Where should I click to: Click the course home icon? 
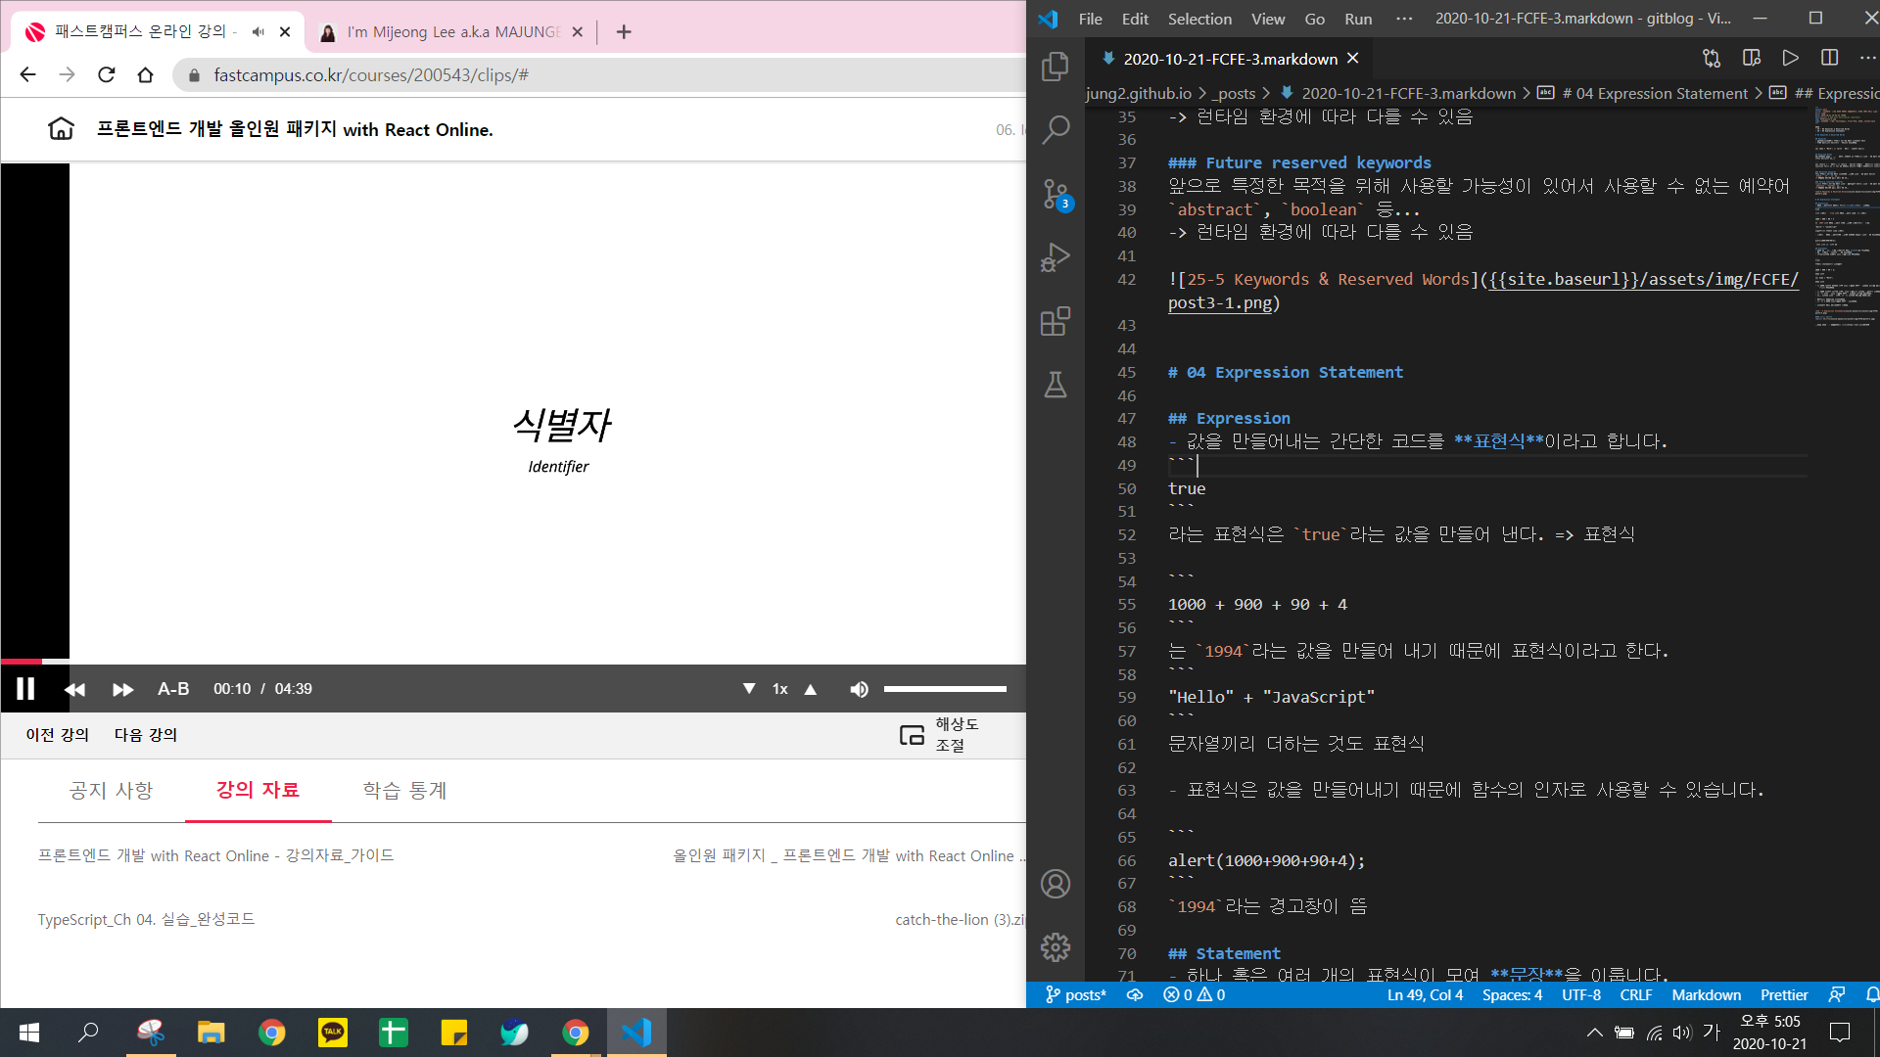(61, 128)
